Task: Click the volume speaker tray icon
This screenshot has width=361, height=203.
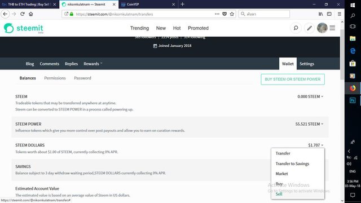Action: (349, 164)
